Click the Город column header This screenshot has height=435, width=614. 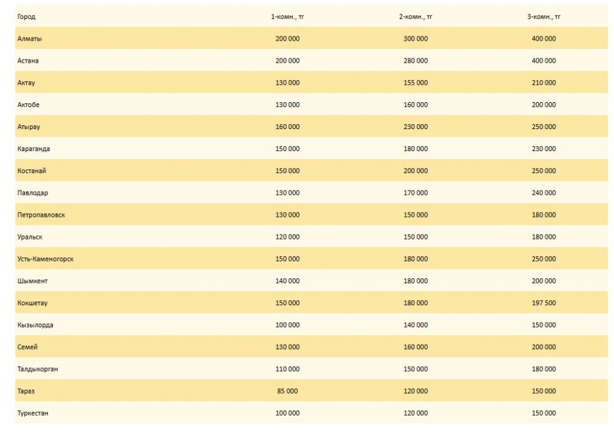point(26,17)
